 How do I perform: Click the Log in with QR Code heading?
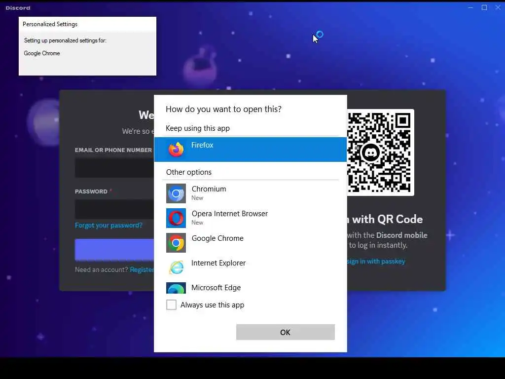[x=385, y=220]
